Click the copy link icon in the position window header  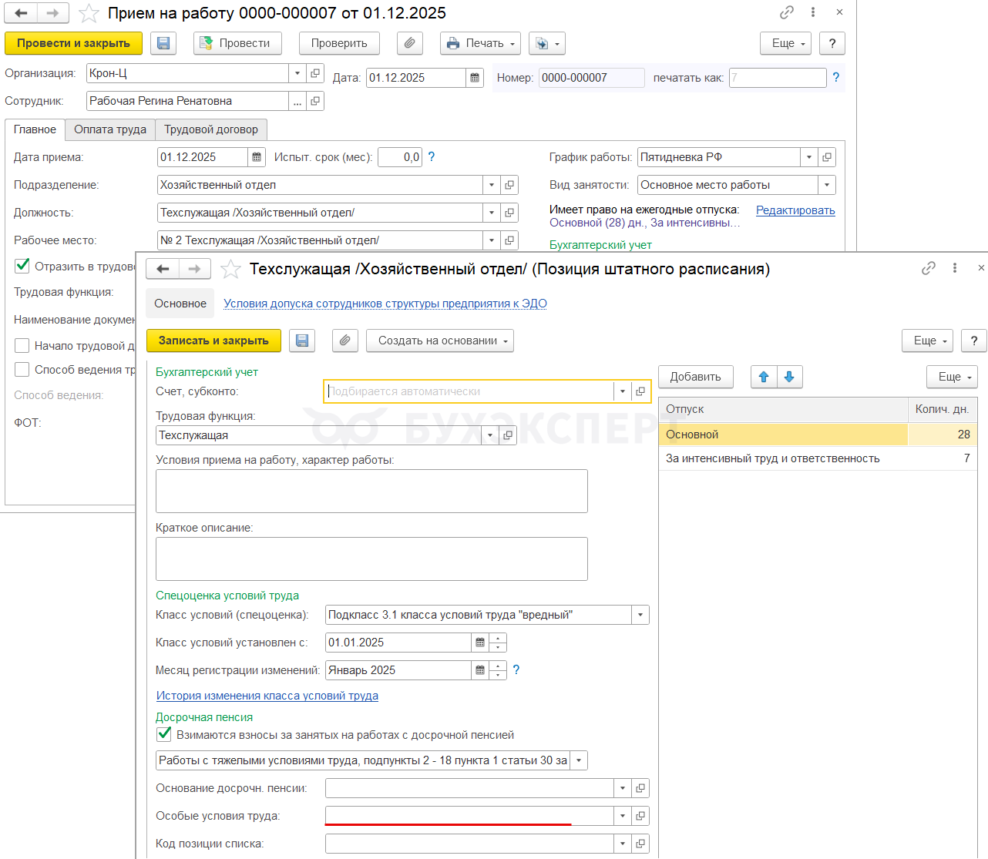[929, 268]
